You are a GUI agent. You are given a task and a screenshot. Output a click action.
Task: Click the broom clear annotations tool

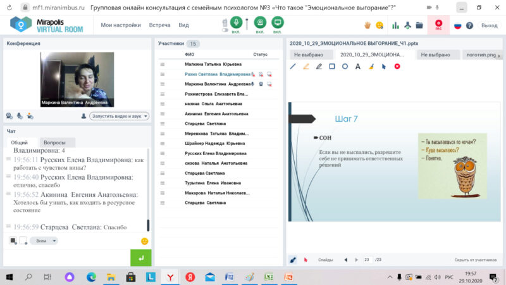(x=371, y=66)
